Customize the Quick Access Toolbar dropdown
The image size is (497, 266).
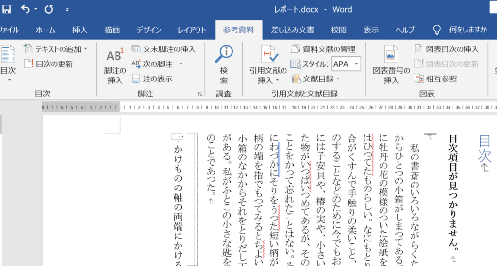67,10
